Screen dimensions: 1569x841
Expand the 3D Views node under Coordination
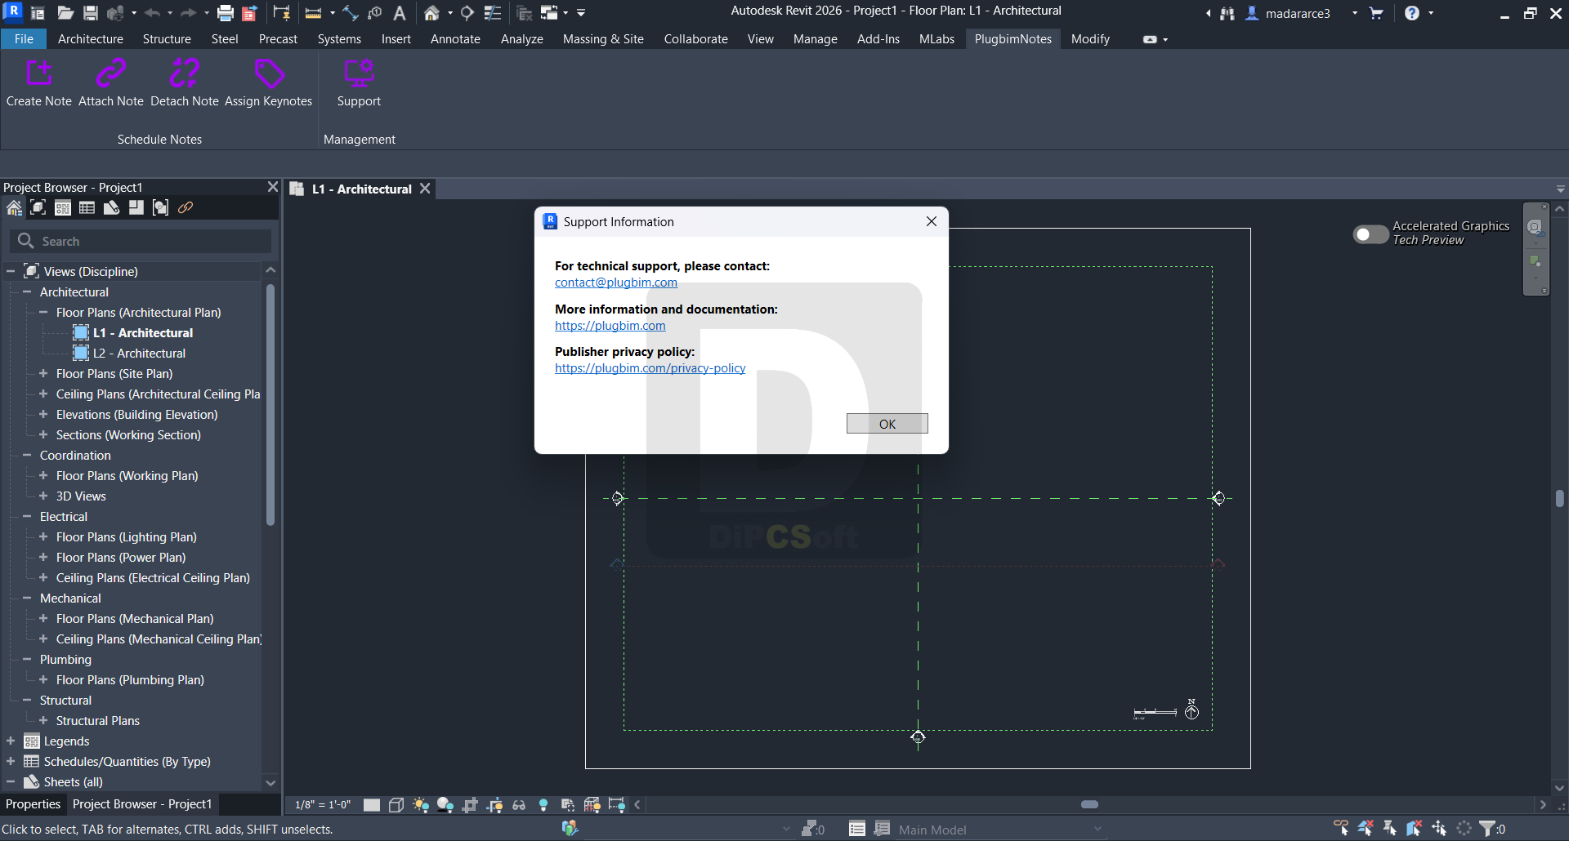click(x=43, y=496)
